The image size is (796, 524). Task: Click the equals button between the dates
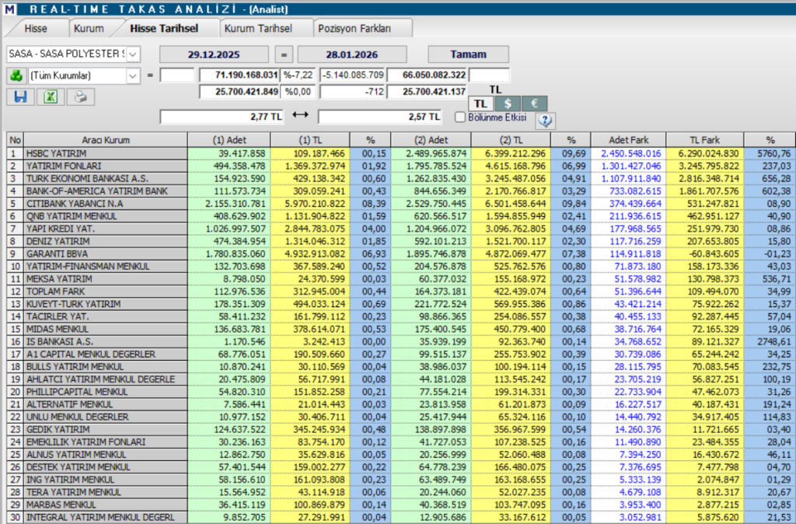(285, 54)
